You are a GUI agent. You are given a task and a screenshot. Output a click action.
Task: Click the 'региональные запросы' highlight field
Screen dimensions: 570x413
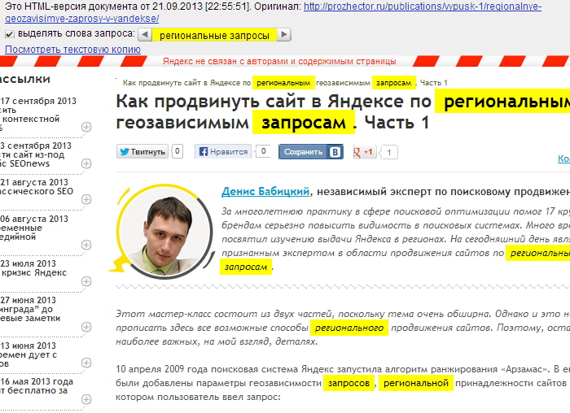pos(214,35)
